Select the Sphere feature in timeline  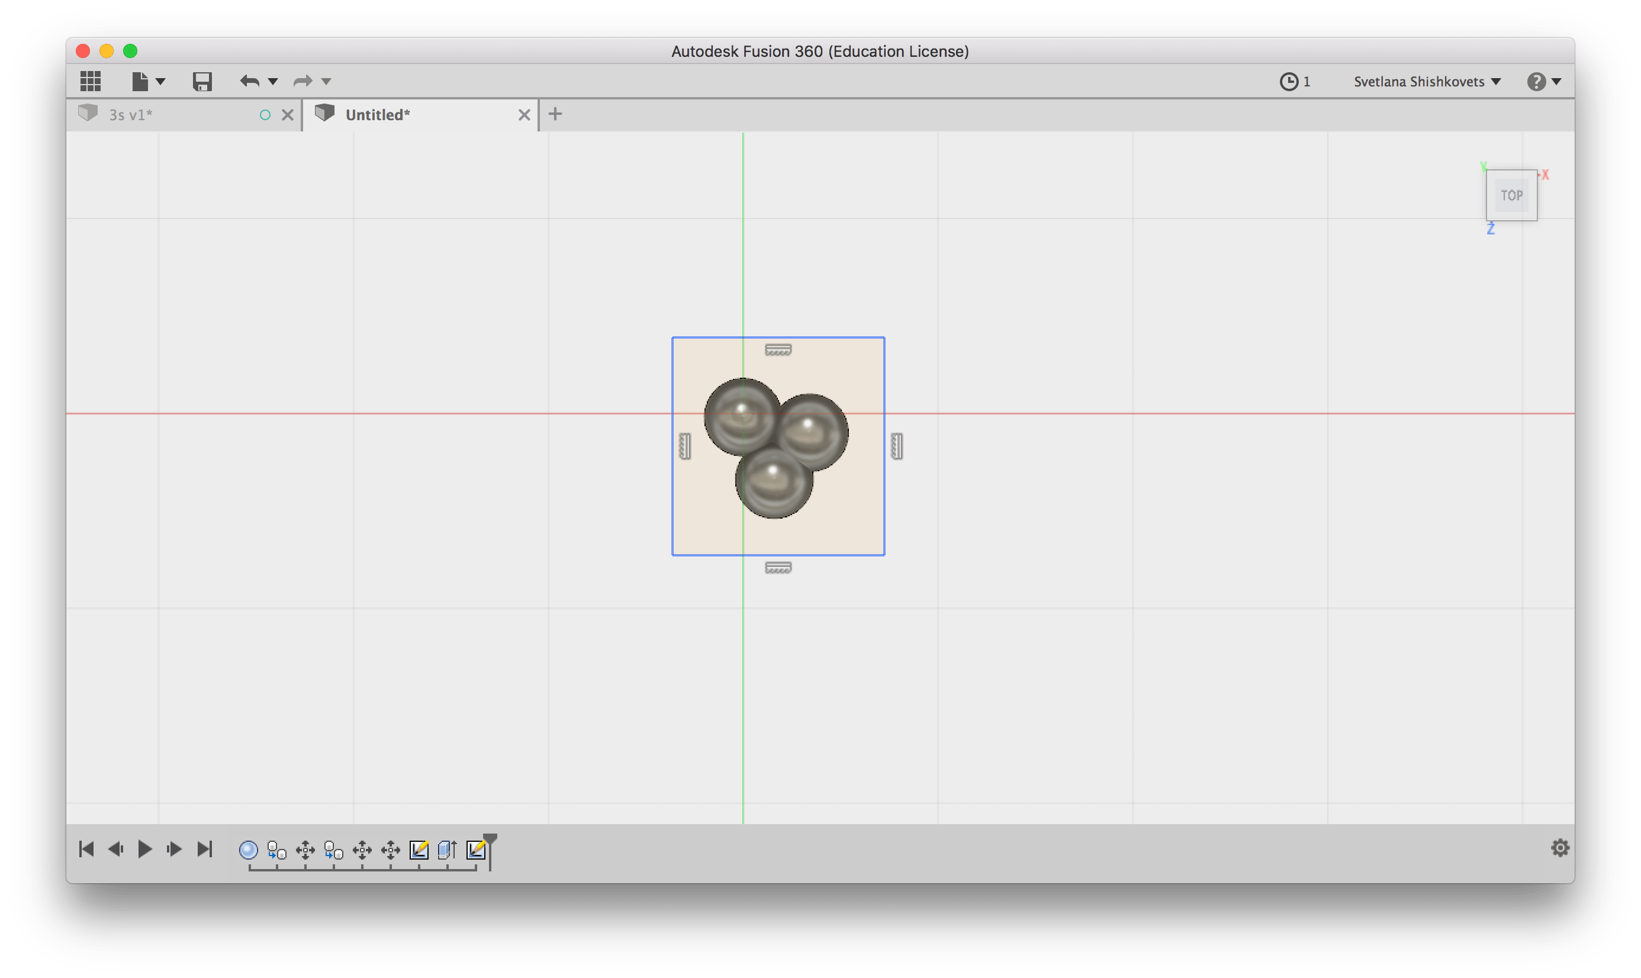click(x=249, y=850)
